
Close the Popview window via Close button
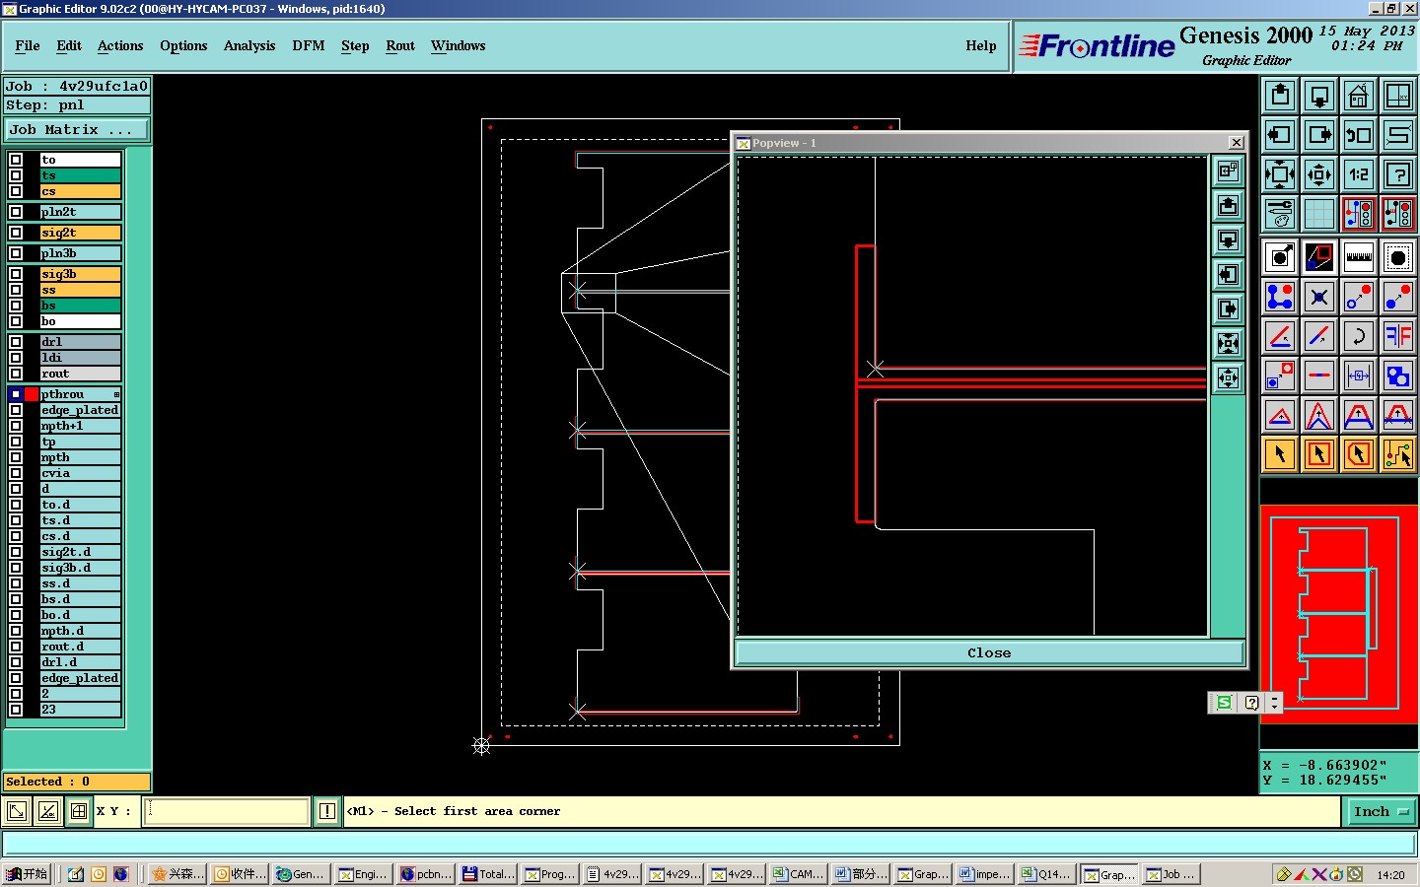tap(989, 652)
